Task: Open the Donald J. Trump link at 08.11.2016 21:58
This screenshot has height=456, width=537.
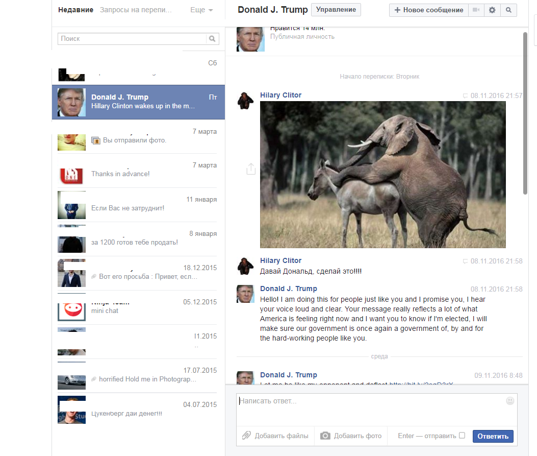Action: tap(288, 289)
